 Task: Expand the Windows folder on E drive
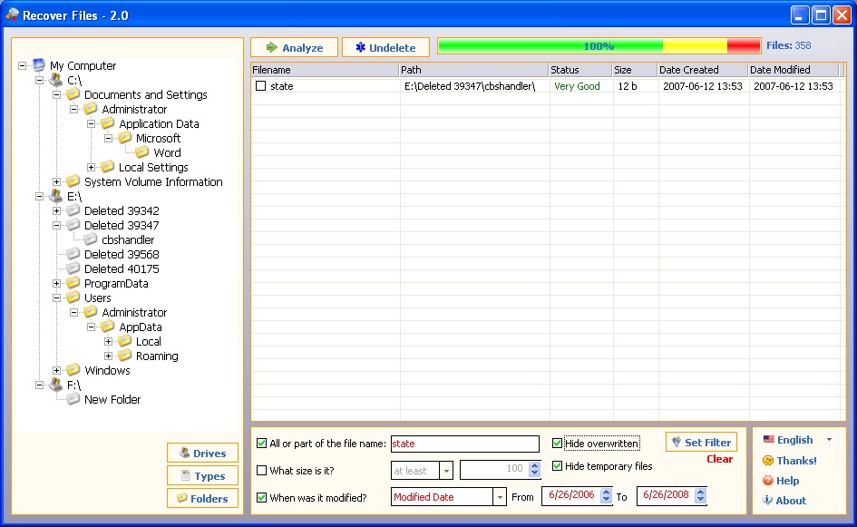pyautogui.click(x=56, y=371)
